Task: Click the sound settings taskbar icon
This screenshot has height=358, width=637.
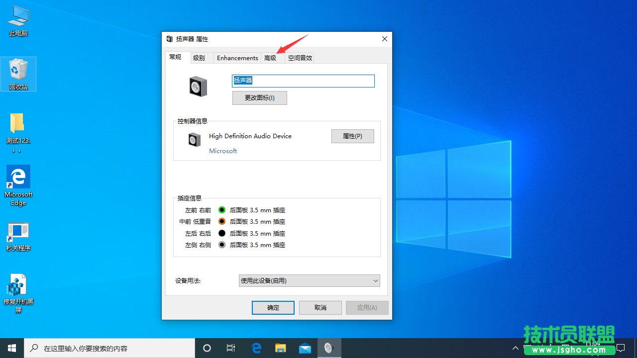Action: tap(329, 348)
